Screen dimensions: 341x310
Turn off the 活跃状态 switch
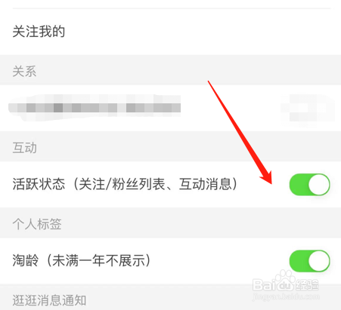coord(309,185)
